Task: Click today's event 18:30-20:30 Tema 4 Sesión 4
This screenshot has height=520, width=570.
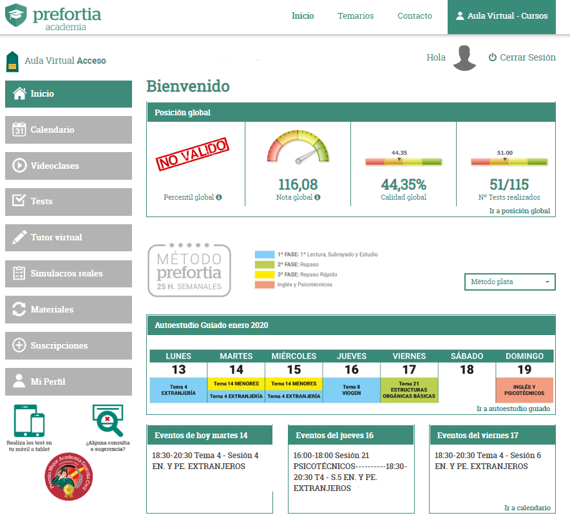Action: click(x=205, y=461)
